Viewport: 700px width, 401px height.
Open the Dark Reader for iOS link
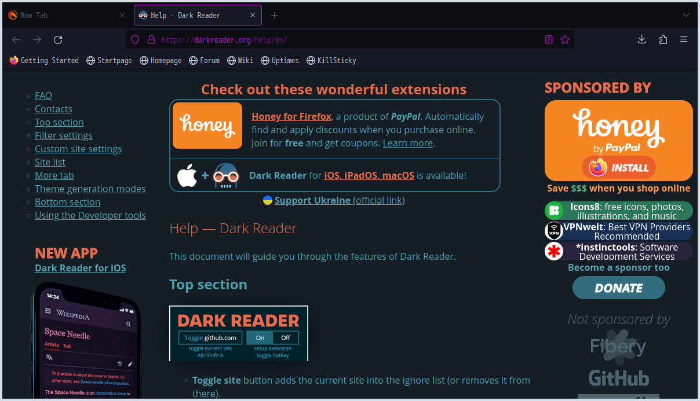point(81,268)
